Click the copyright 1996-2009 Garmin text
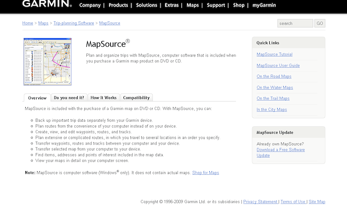This screenshot has width=347, height=206. (x=190, y=202)
